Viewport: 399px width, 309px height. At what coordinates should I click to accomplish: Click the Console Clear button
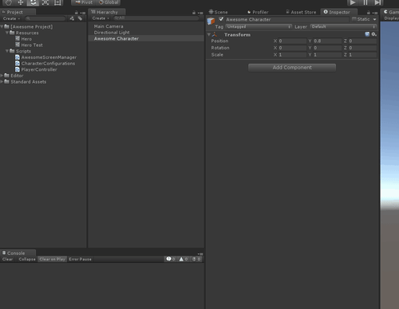tap(8, 259)
